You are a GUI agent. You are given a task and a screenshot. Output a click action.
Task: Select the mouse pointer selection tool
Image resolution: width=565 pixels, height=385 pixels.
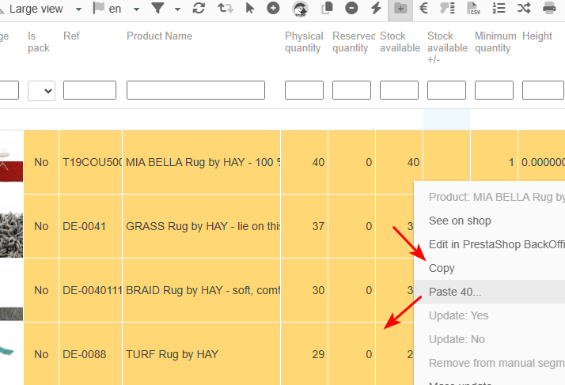(x=250, y=9)
